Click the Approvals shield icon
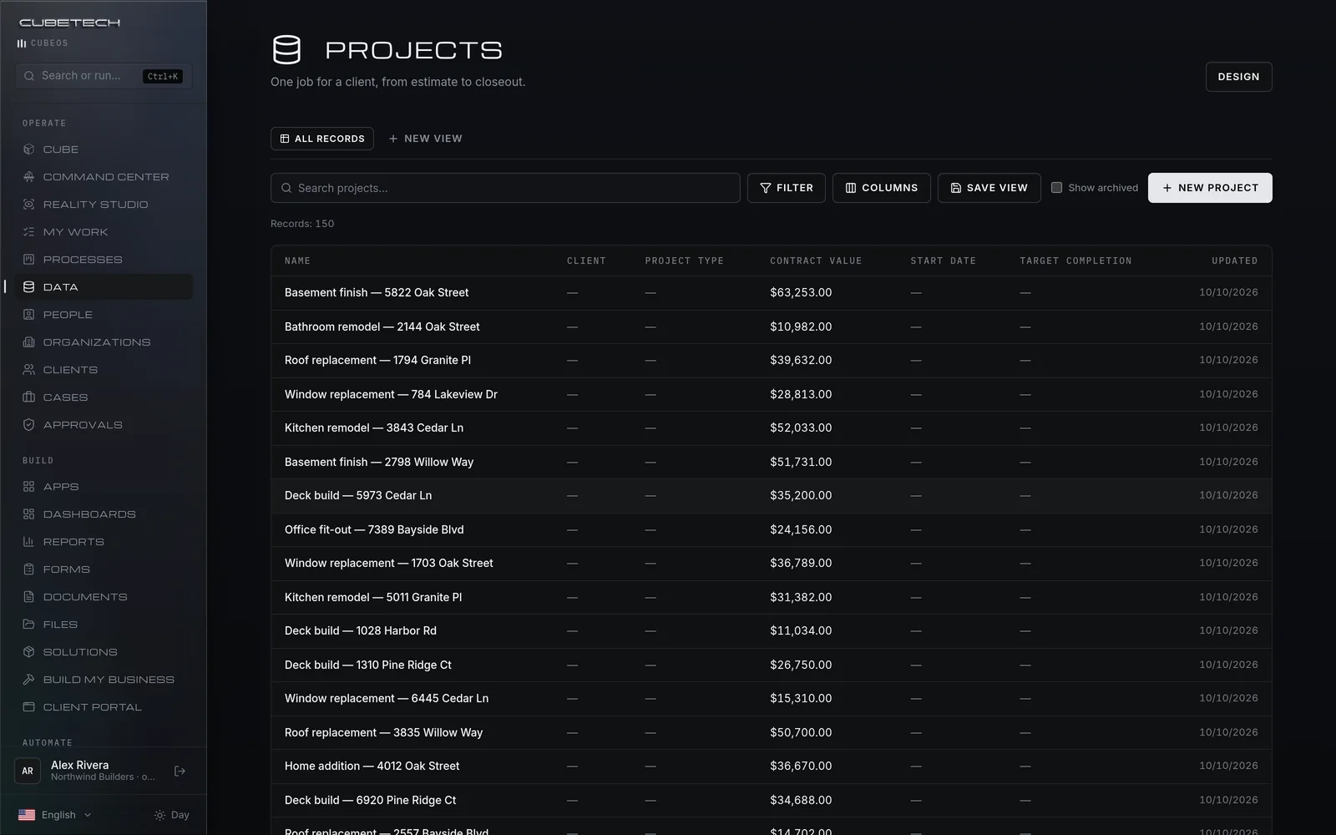This screenshot has height=835, width=1336. (x=28, y=425)
